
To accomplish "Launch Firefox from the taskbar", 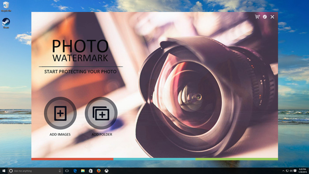I will pyautogui.click(x=98, y=171).
